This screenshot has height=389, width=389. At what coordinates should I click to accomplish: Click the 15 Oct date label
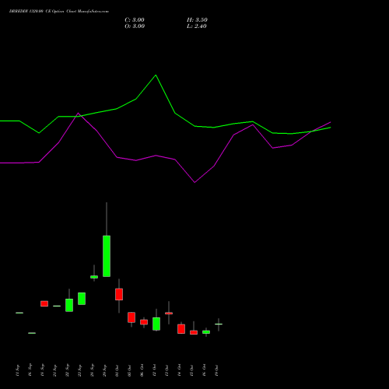(x=192, y=370)
